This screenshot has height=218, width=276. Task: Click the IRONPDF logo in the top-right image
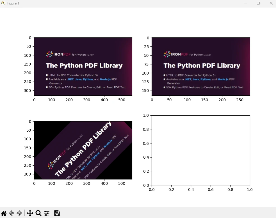(176, 54)
